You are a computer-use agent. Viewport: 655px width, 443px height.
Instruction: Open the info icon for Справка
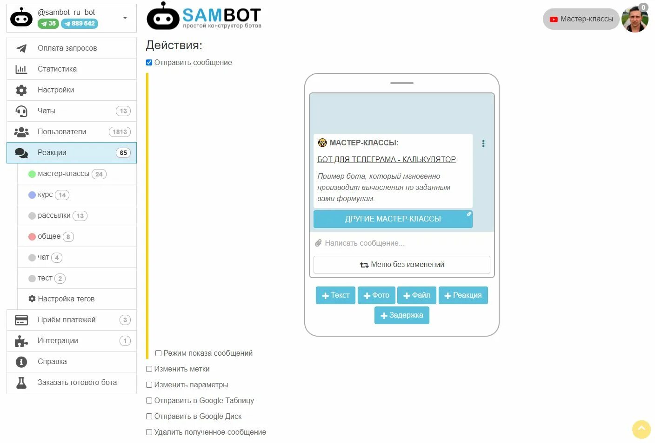coord(21,362)
